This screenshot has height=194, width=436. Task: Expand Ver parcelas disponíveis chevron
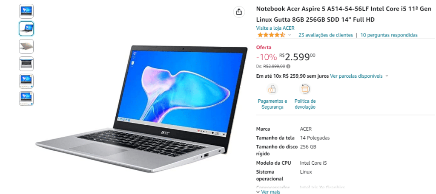387,76
